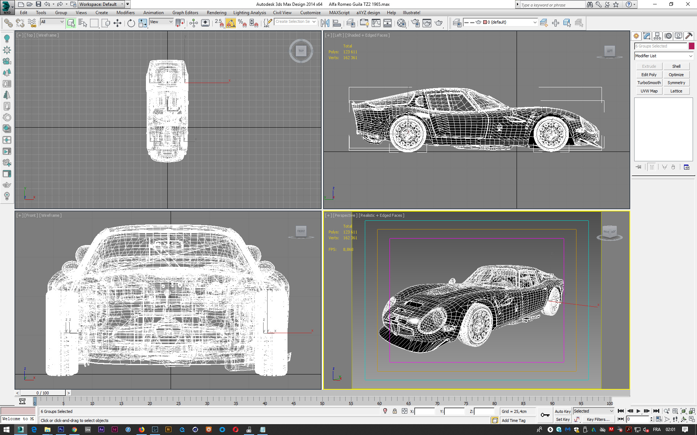The height and width of the screenshot is (435, 697).
Task: Click the Select and Link chain icon
Action: click(x=8, y=23)
